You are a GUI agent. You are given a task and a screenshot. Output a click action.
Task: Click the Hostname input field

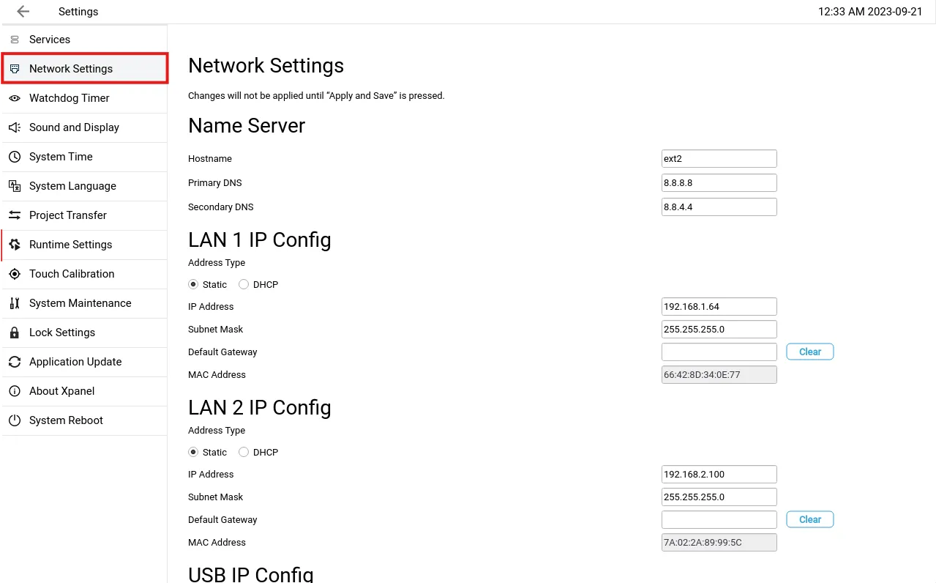[x=719, y=159]
